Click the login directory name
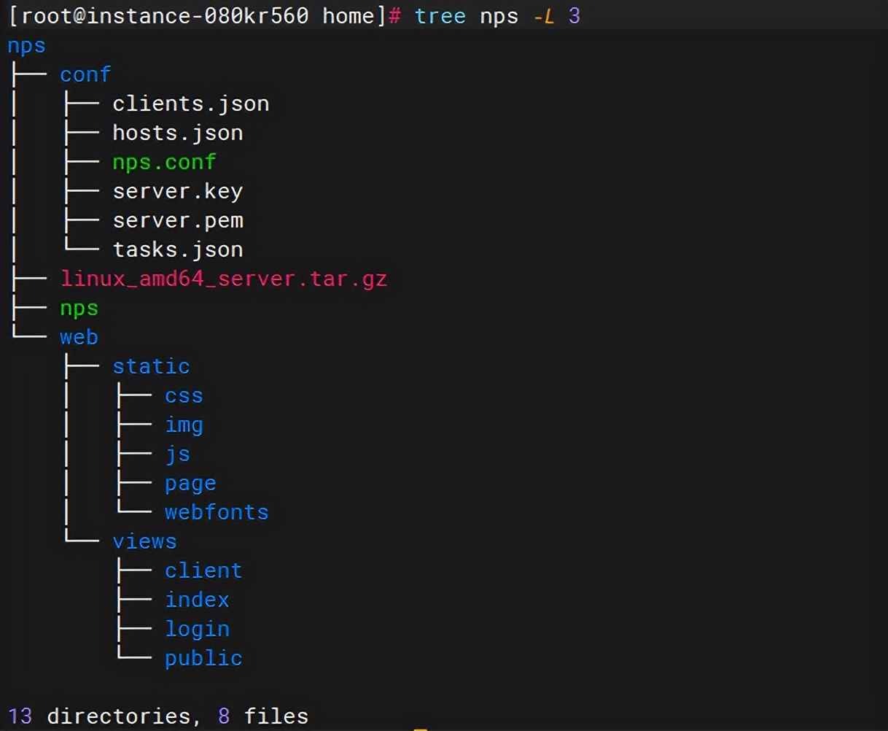Viewport: 888px width, 731px height. pos(197,630)
